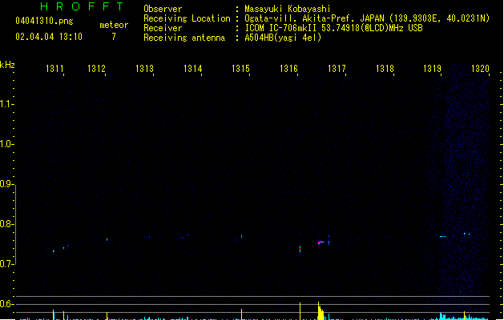504x320 pixels.
Task: Click the 0.6 kHz frequency label
Action: point(6,304)
